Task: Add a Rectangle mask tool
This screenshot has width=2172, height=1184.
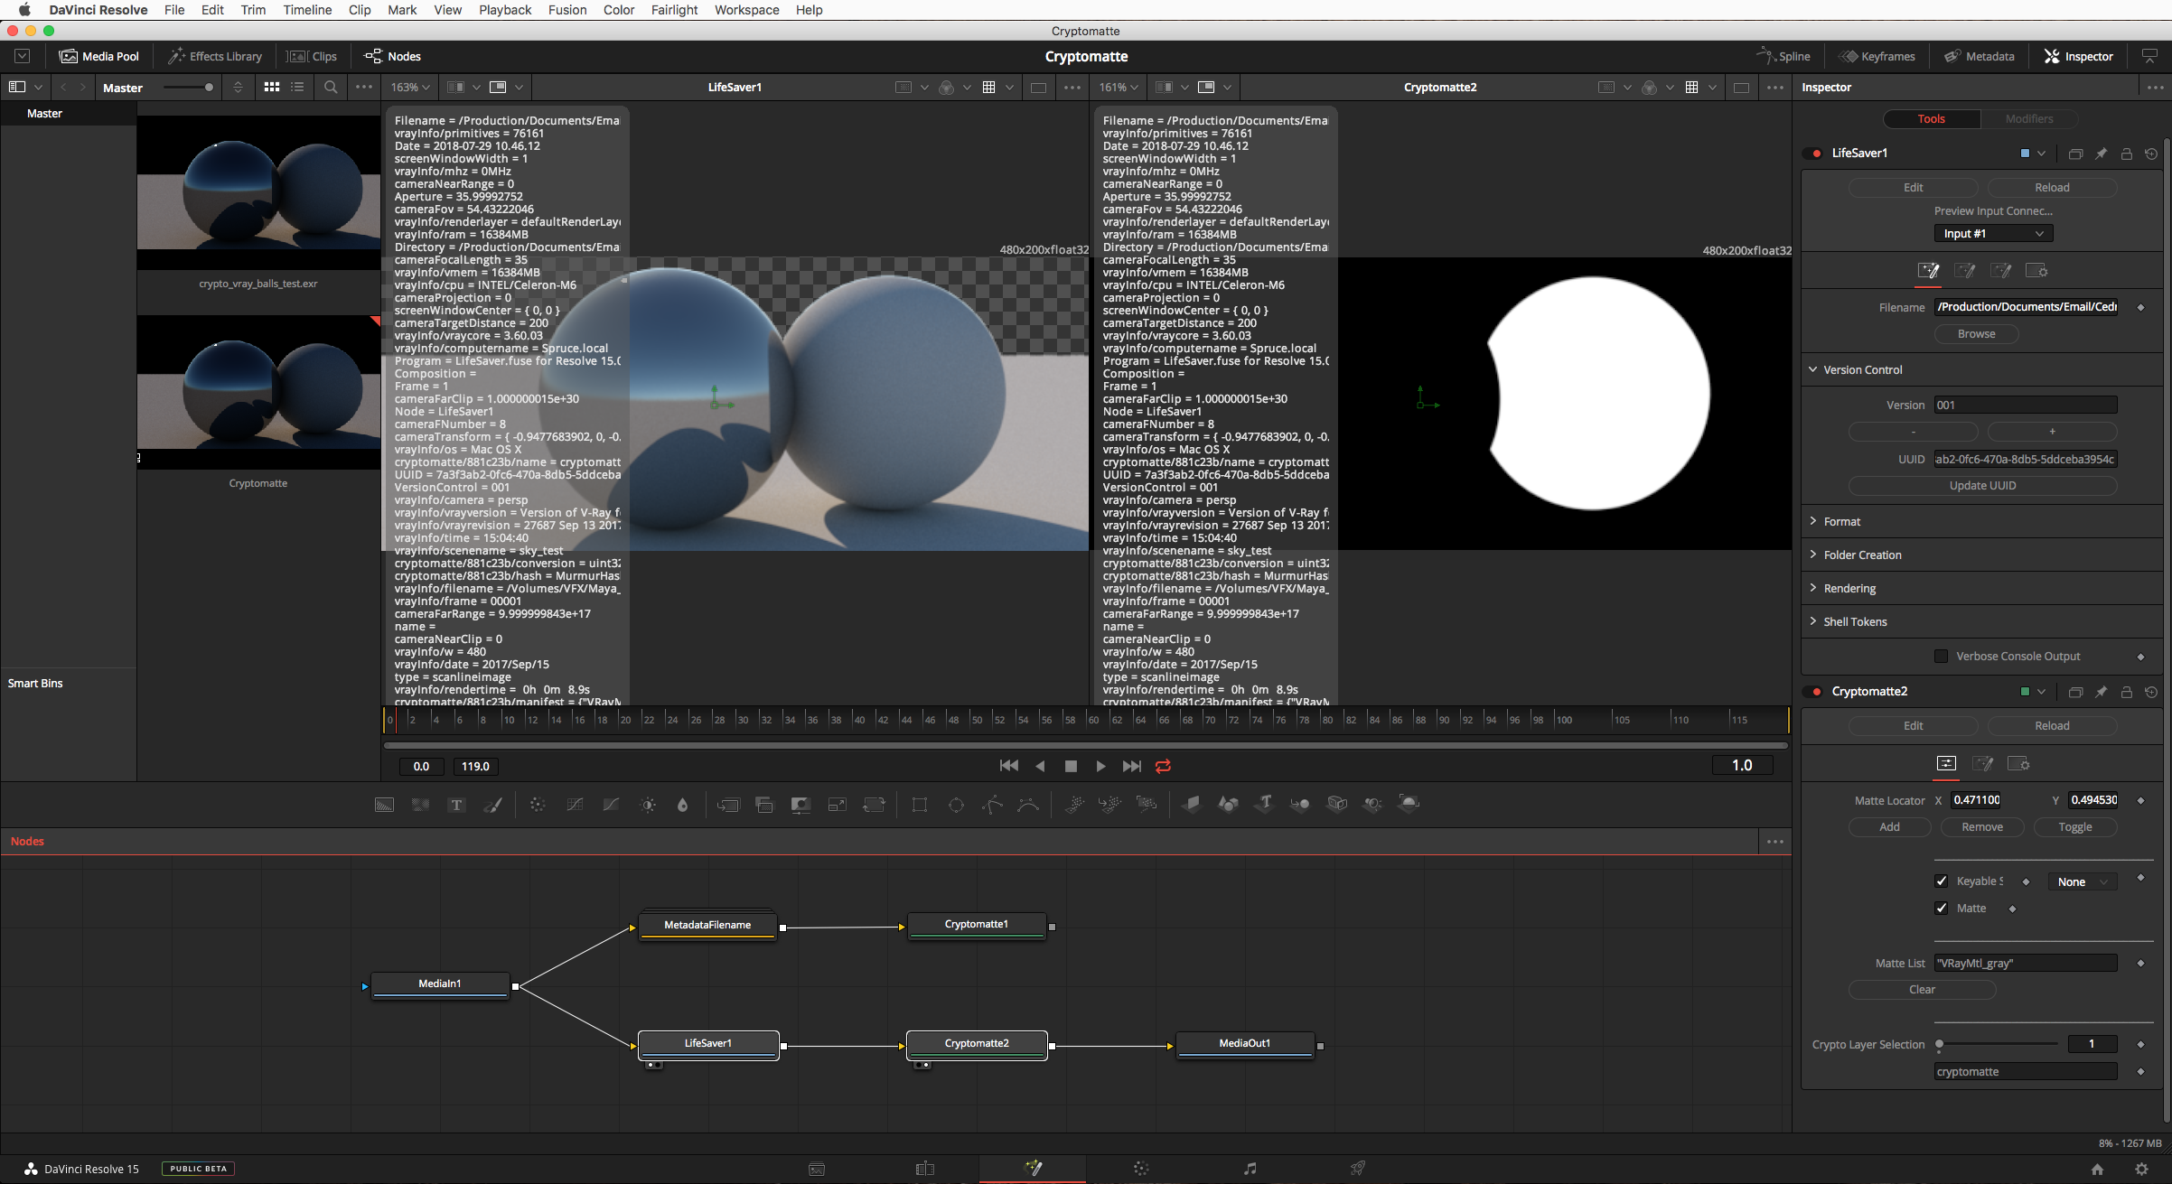Action: tap(920, 804)
